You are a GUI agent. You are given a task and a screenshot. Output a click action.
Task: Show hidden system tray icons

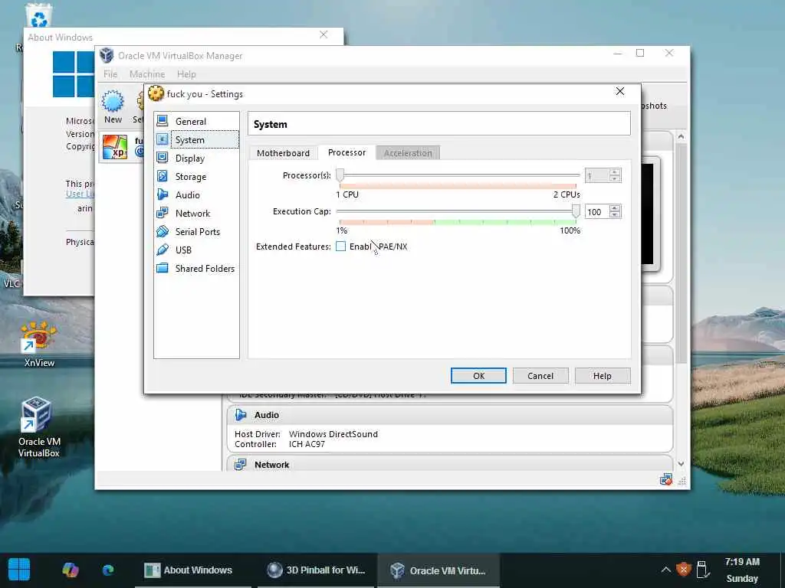pyautogui.click(x=665, y=570)
